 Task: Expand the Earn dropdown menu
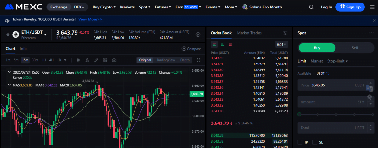coord(188,7)
